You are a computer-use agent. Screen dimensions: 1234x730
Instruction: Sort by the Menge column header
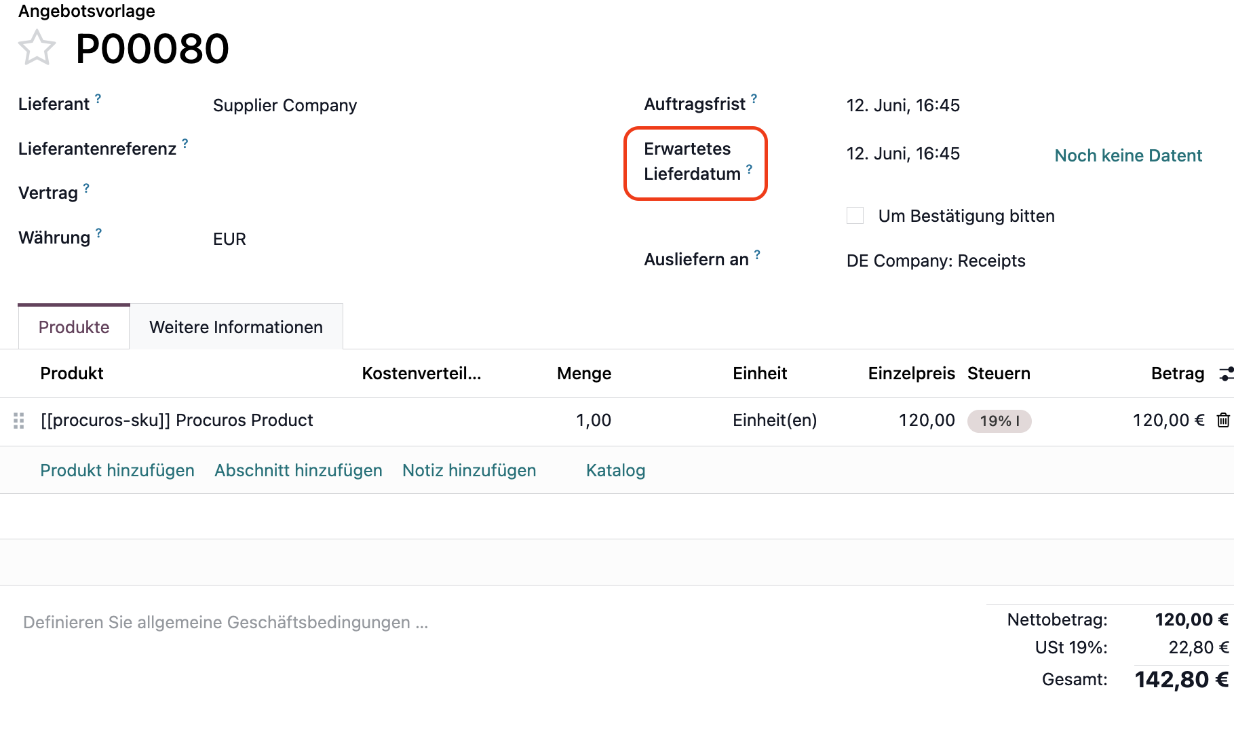tap(584, 373)
